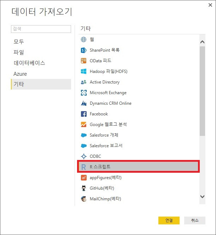Click the Microsoft Exchange icon

(x=83, y=93)
